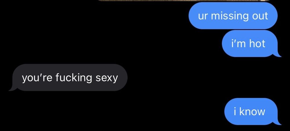Screen dimensions: 290x131
Task: Tap the left rounded end of "ur missing out"
Action: pos(195,16)
